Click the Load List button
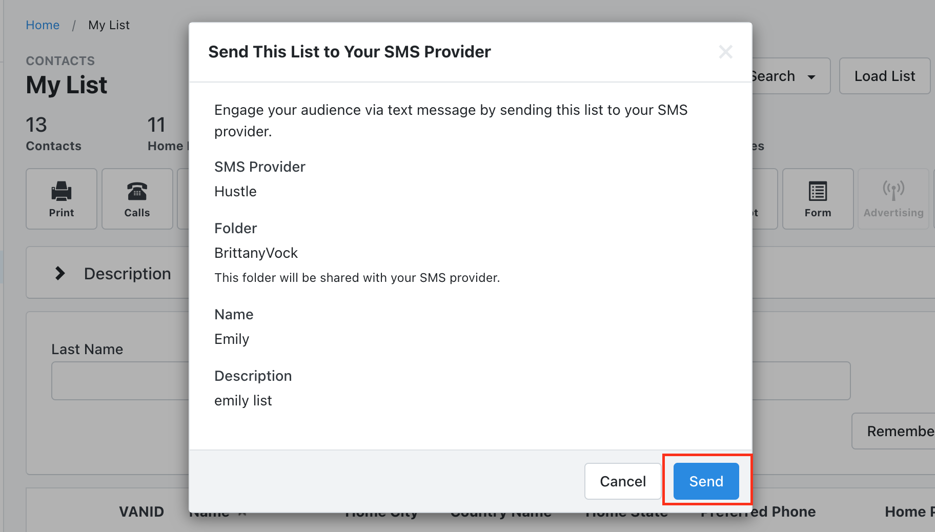This screenshot has height=532, width=935. [x=885, y=76]
